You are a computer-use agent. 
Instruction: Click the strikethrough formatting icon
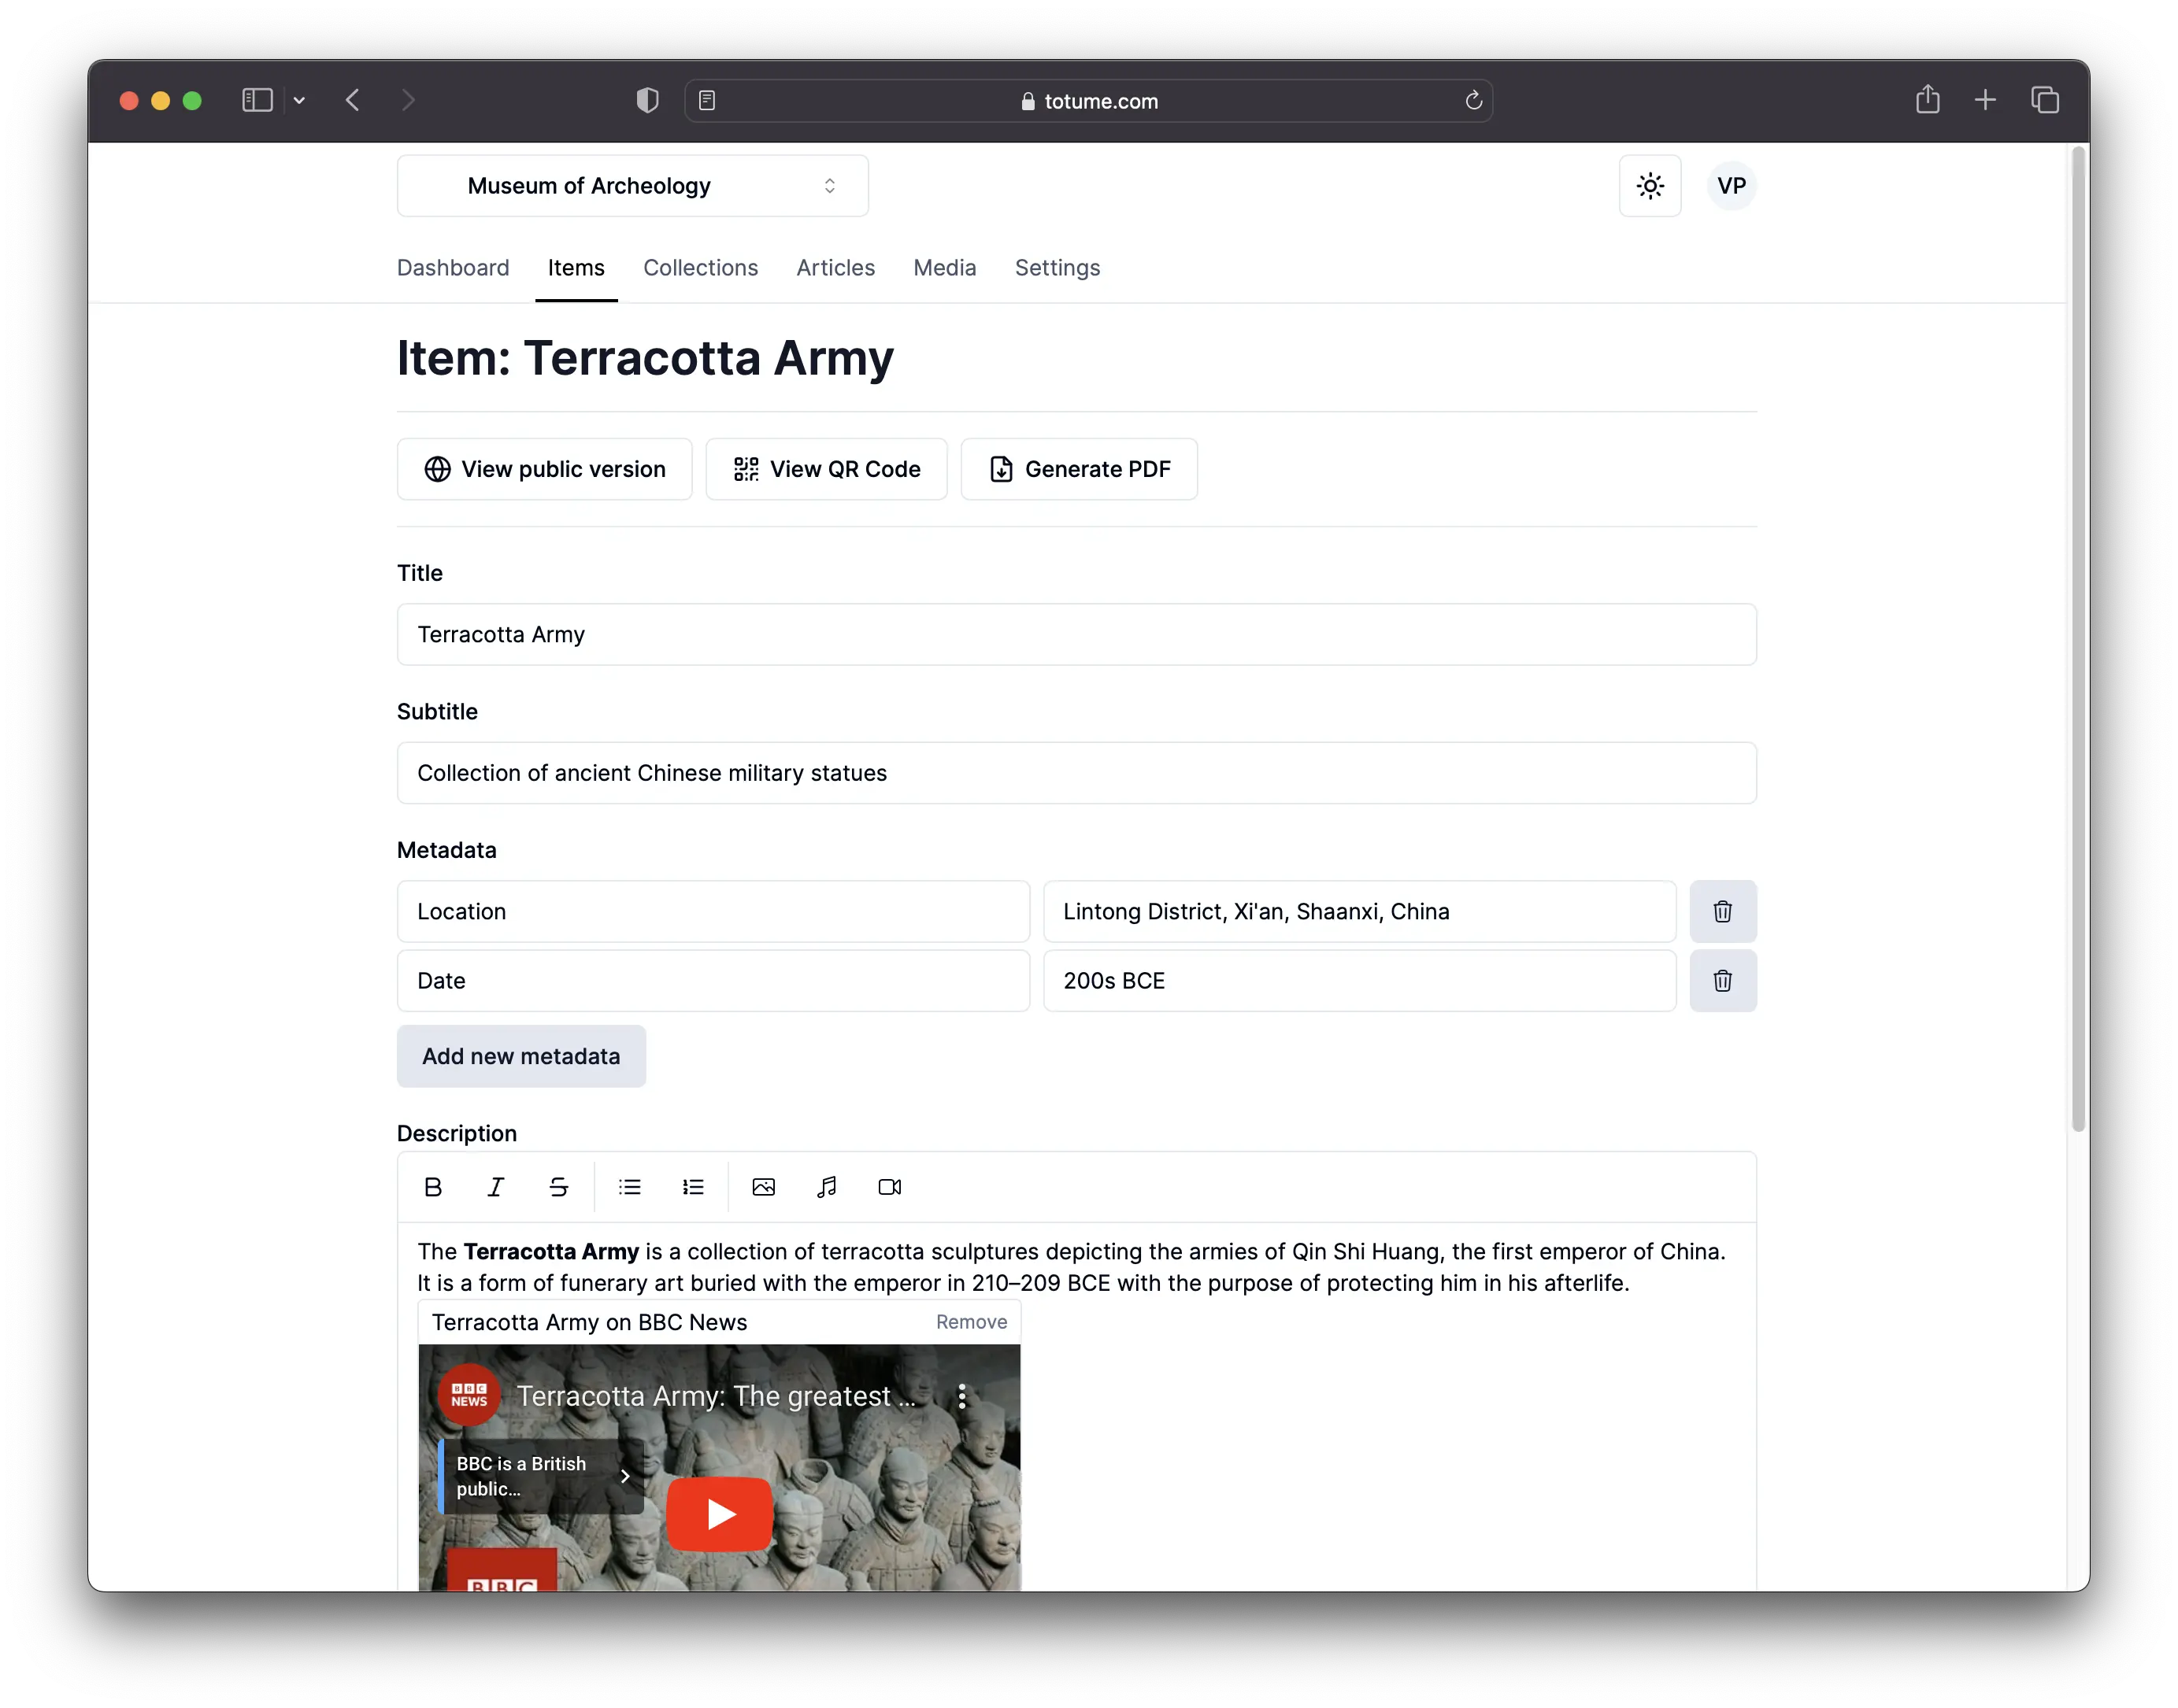click(558, 1185)
